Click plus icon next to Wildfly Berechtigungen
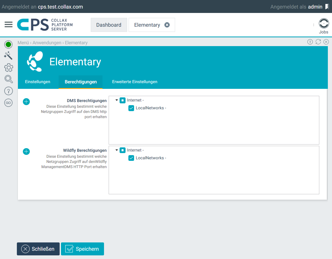This screenshot has width=332, height=259. (26, 152)
